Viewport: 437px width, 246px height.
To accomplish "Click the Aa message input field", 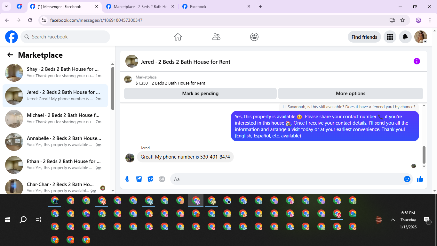I will 288,179.
